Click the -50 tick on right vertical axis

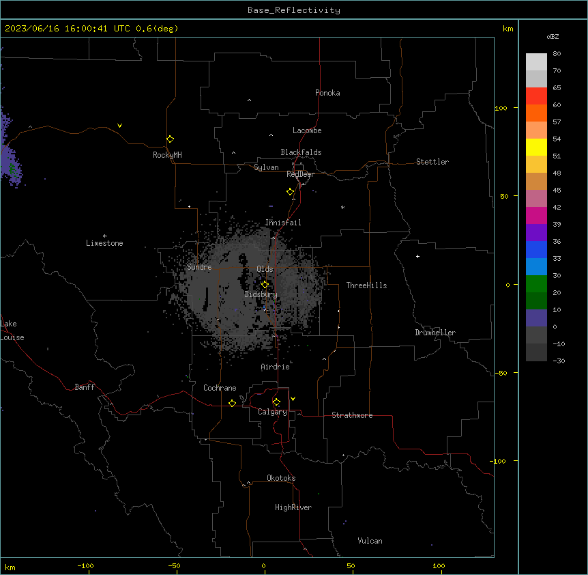501,373
